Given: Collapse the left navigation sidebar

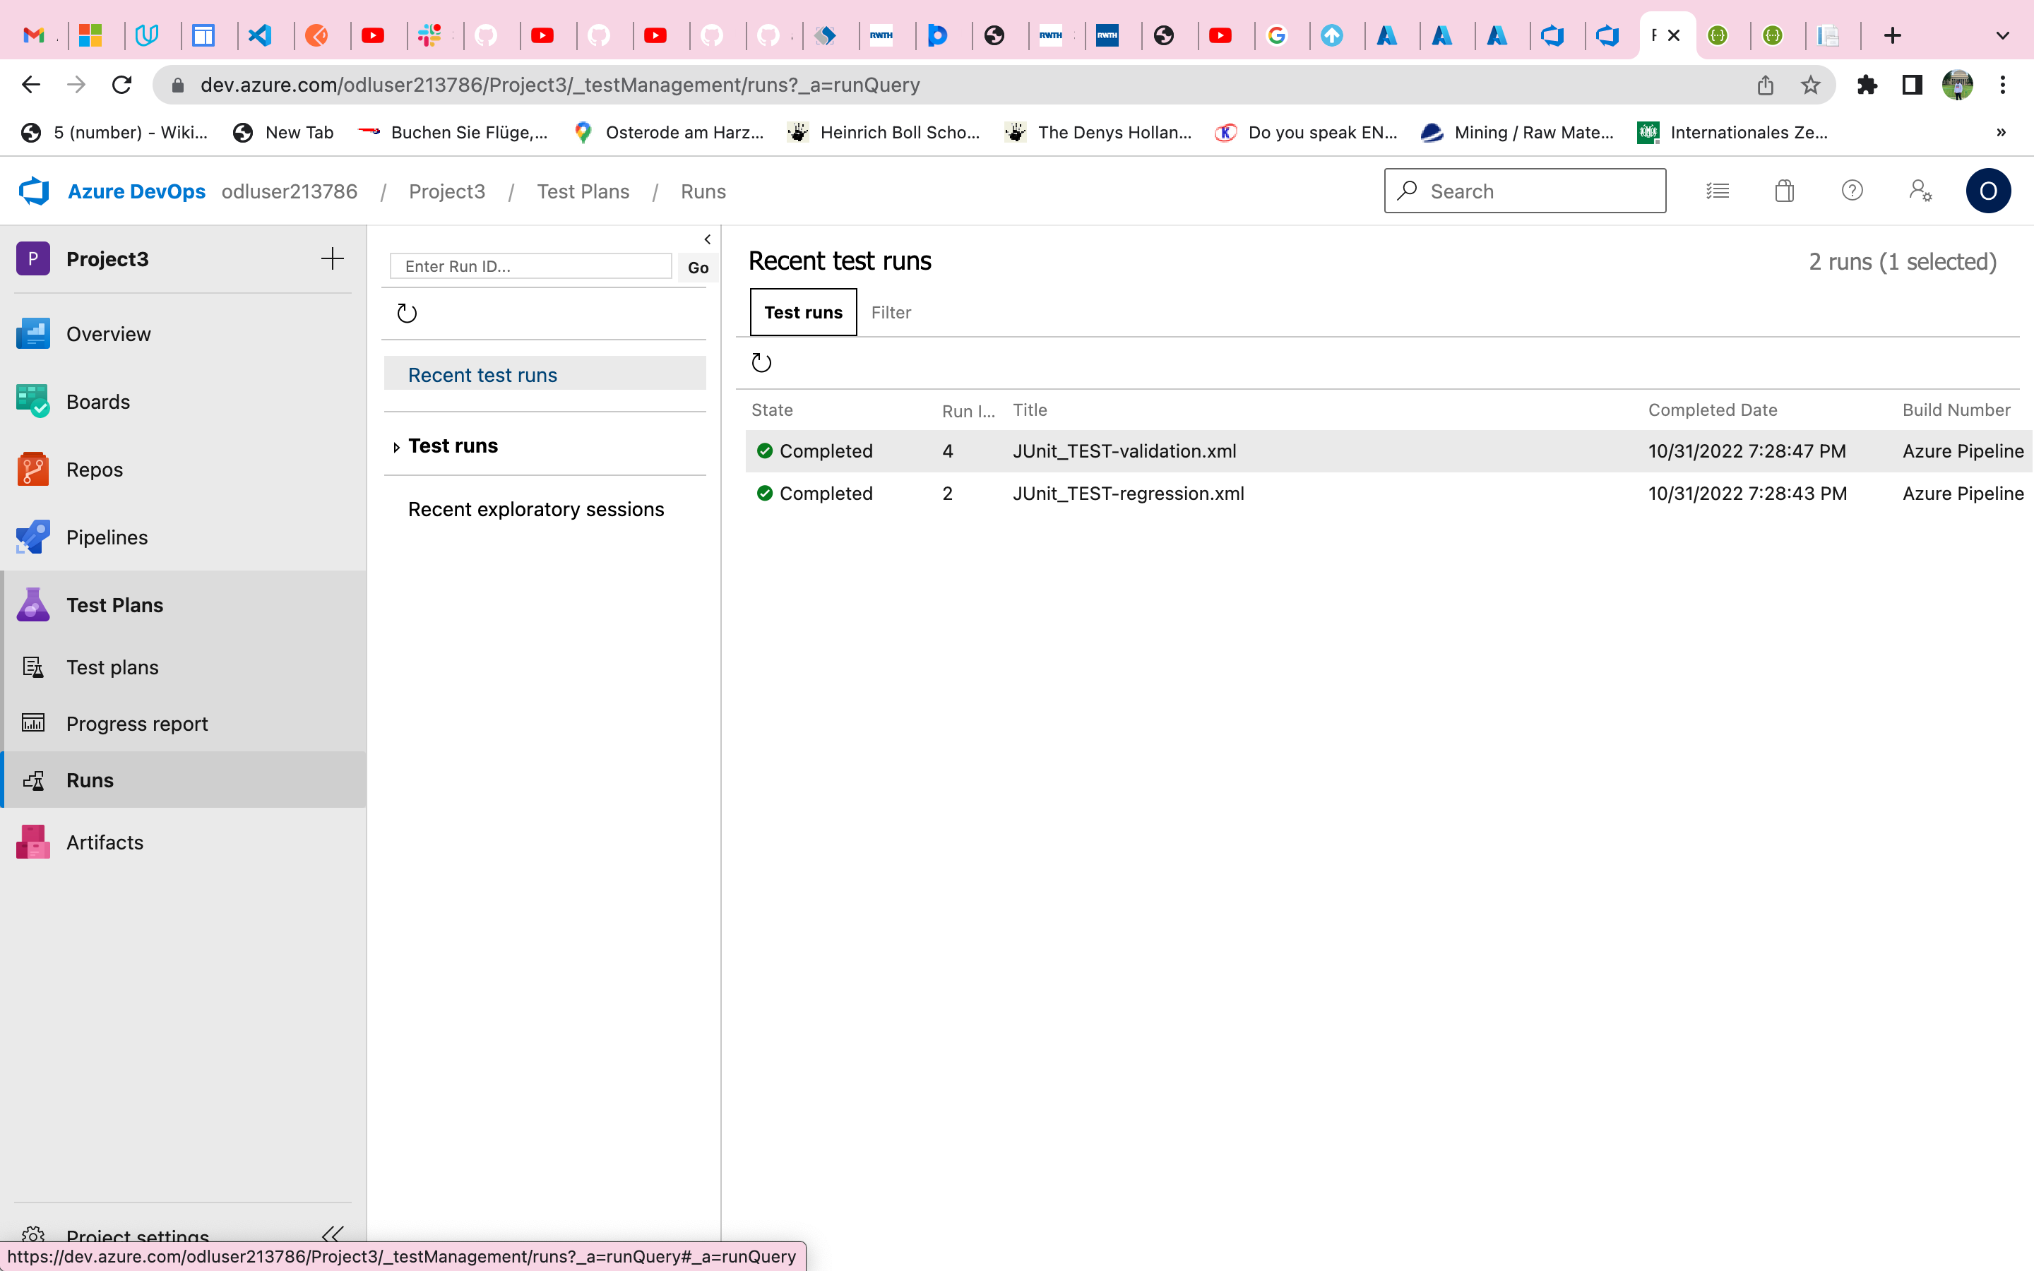Looking at the screenshot, I should pyautogui.click(x=333, y=1234).
